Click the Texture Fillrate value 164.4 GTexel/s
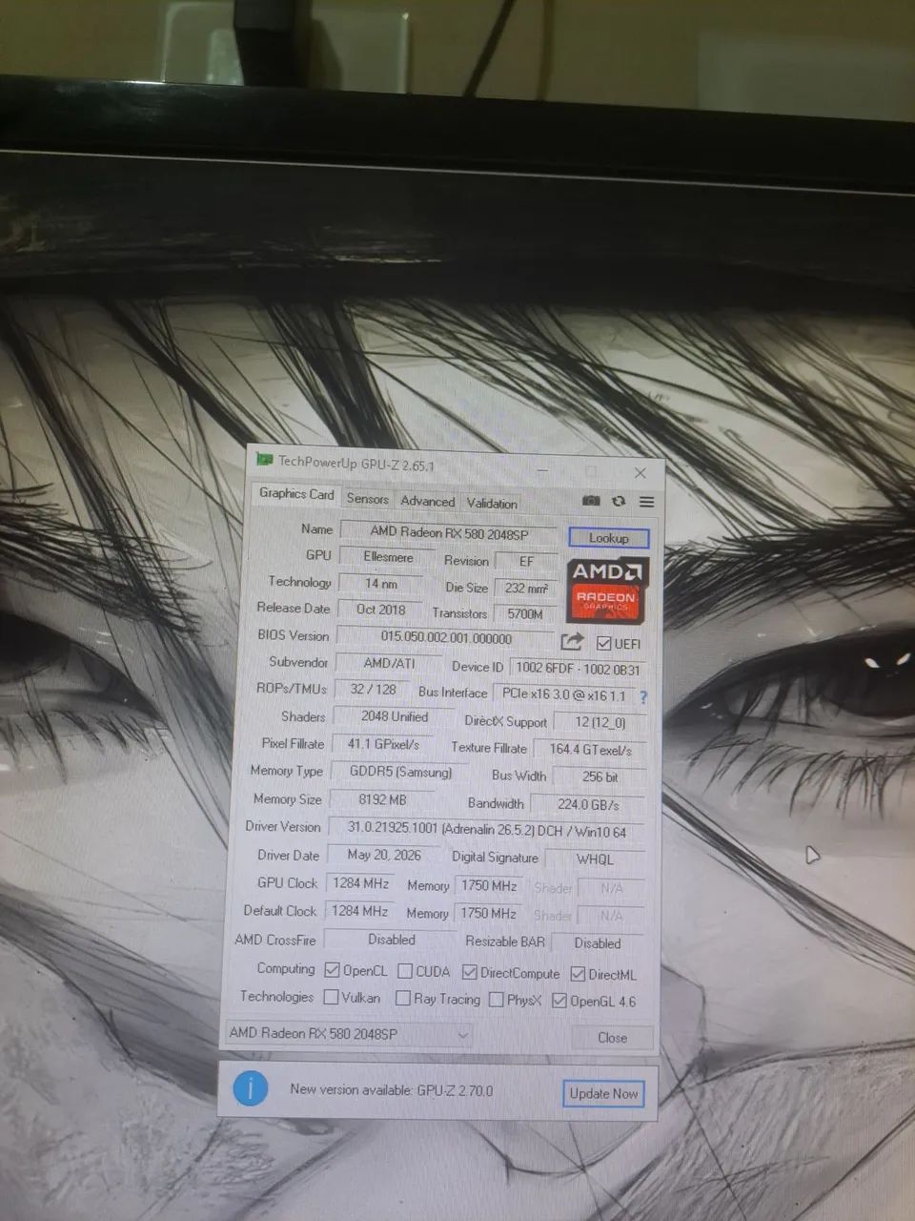915x1221 pixels. (x=590, y=751)
